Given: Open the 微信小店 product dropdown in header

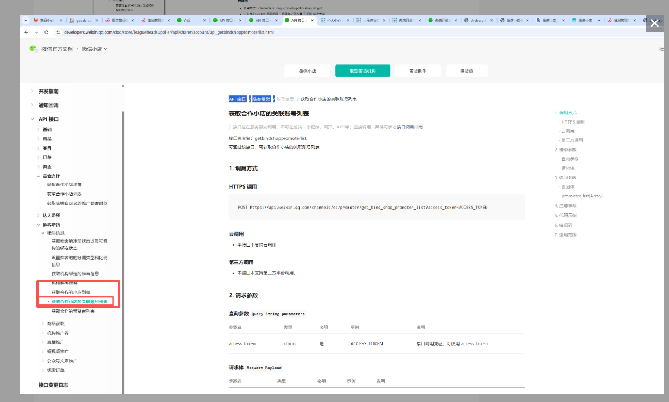Looking at the screenshot, I should point(95,49).
